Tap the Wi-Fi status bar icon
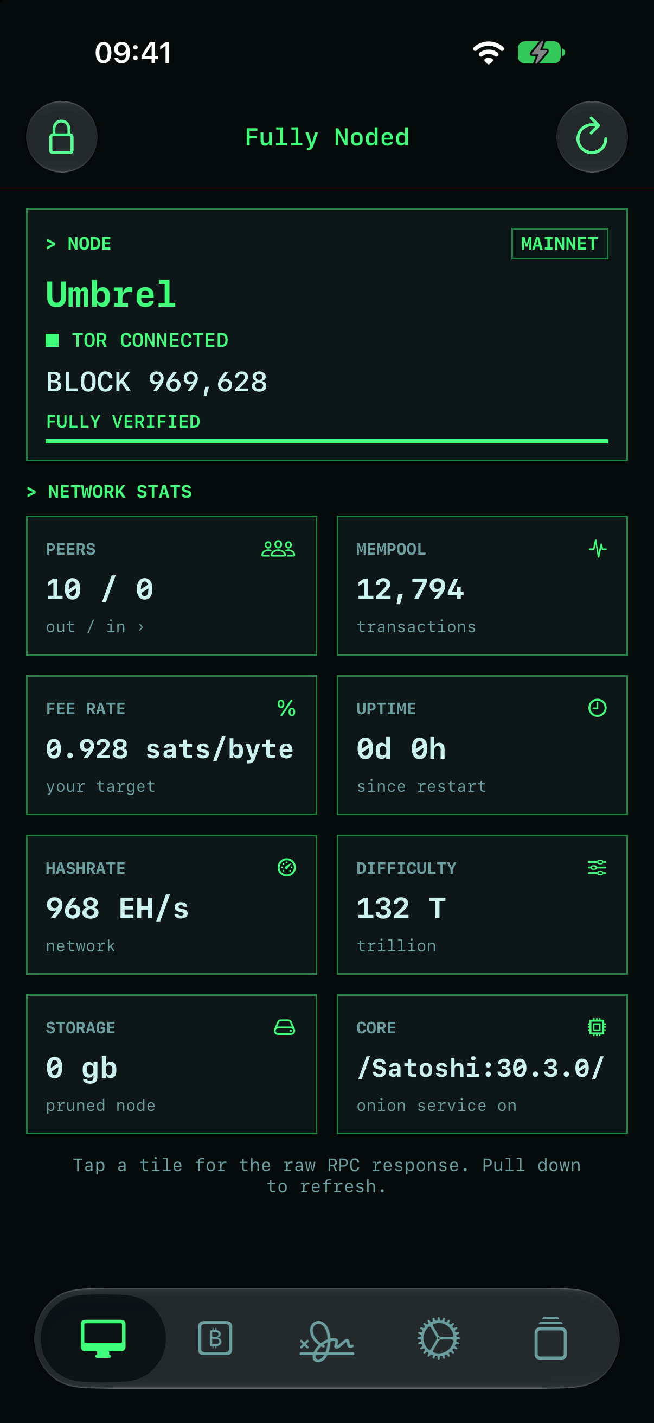Screen dimensions: 654x1423 [x=489, y=53]
